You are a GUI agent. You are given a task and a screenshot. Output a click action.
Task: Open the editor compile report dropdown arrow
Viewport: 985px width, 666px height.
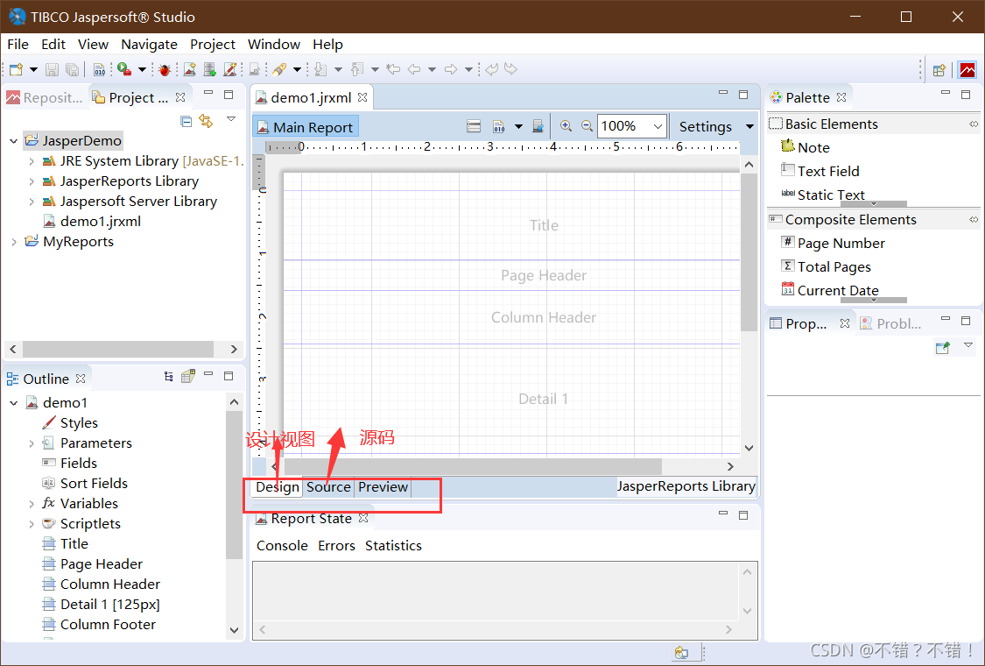[518, 126]
